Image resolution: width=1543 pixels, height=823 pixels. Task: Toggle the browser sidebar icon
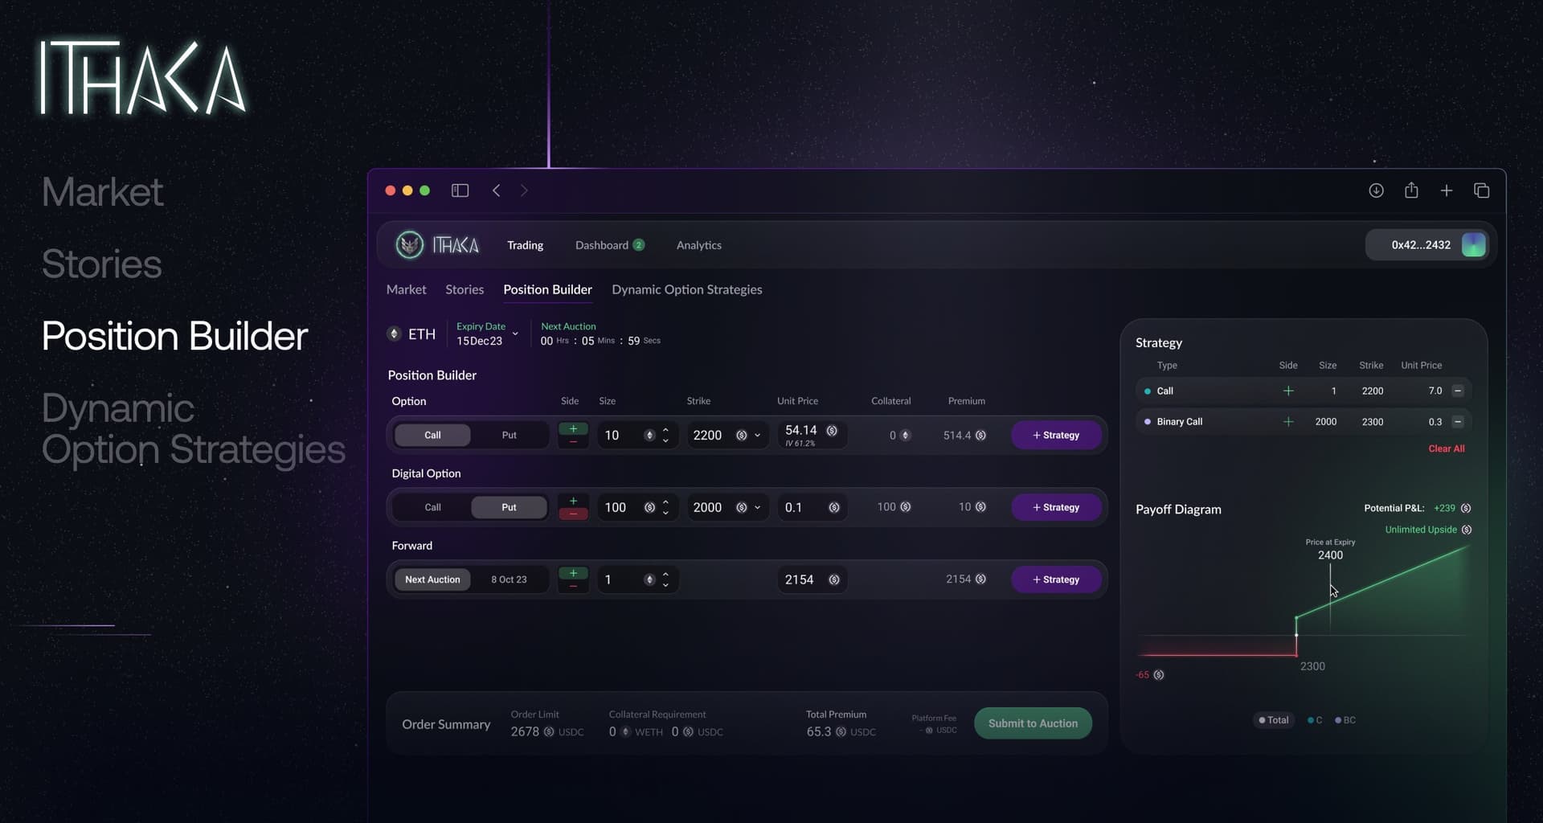click(x=460, y=190)
